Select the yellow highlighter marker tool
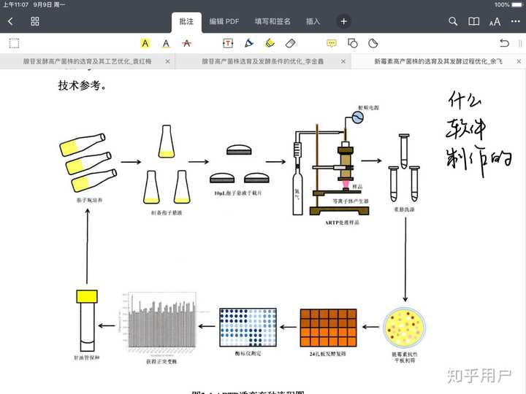Image resolution: width=526 pixels, height=394 pixels. coord(270,43)
